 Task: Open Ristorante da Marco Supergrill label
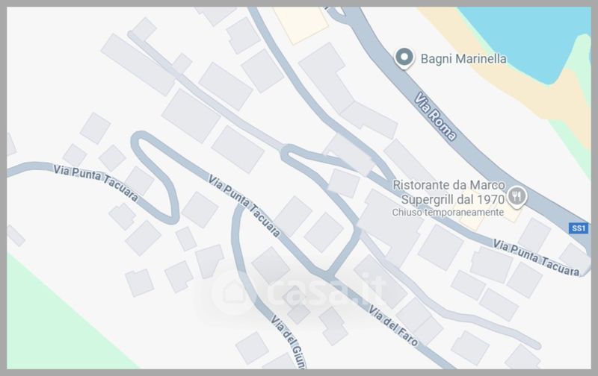coord(449,192)
